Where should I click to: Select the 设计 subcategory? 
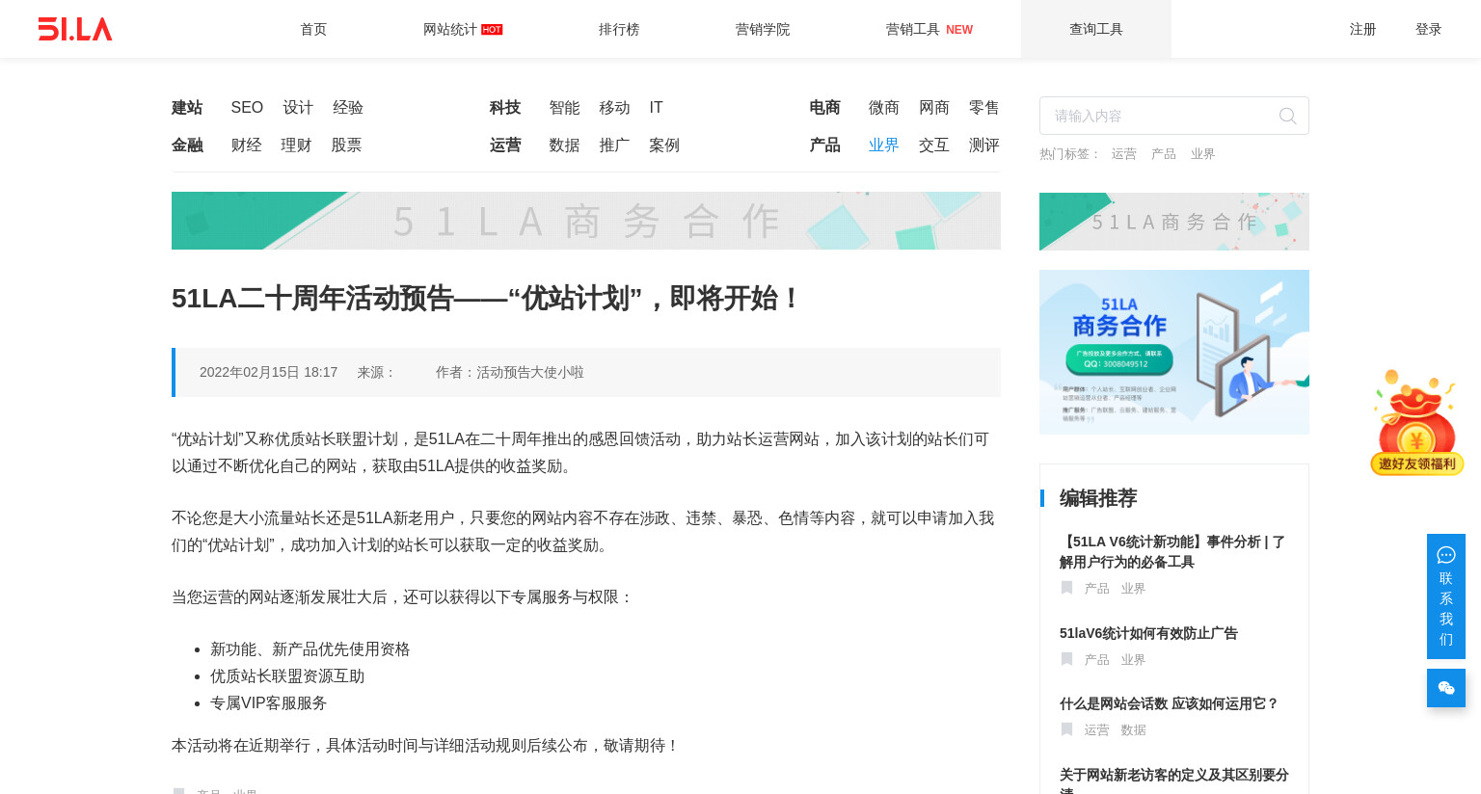click(298, 108)
